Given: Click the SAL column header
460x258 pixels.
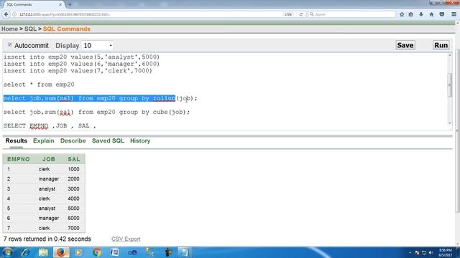Looking at the screenshot, I should pyautogui.click(x=73, y=159).
